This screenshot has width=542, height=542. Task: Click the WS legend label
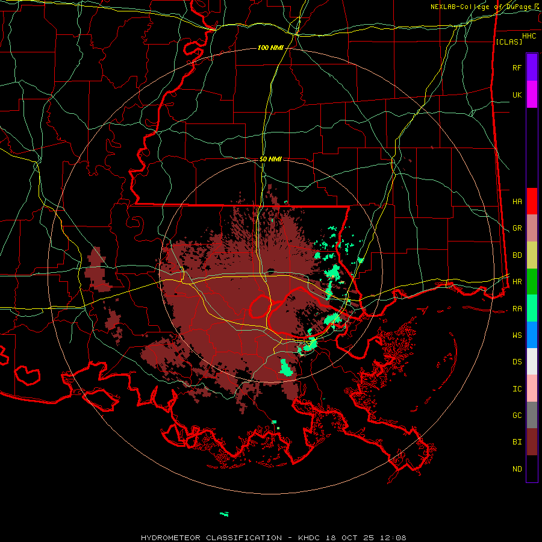coord(517,335)
